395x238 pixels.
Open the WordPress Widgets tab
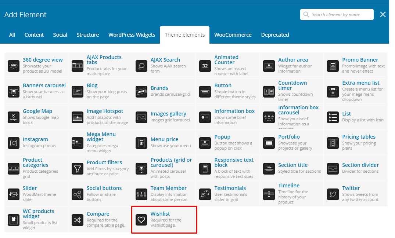click(132, 35)
